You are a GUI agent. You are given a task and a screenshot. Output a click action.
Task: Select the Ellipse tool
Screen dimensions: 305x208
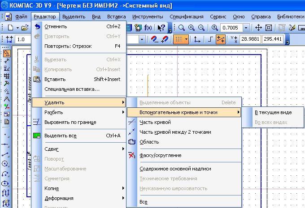[5, 183]
